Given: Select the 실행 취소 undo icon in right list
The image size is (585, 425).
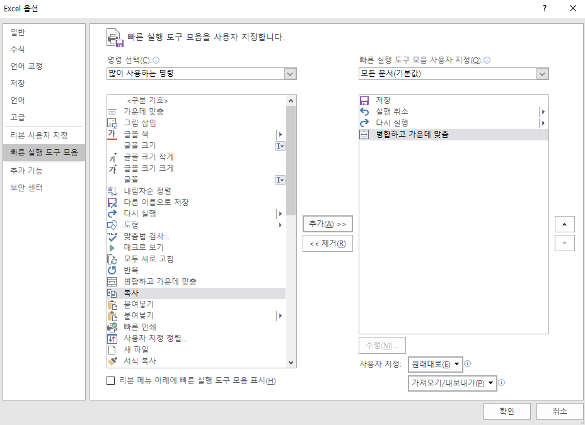Looking at the screenshot, I should click(x=364, y=111).
